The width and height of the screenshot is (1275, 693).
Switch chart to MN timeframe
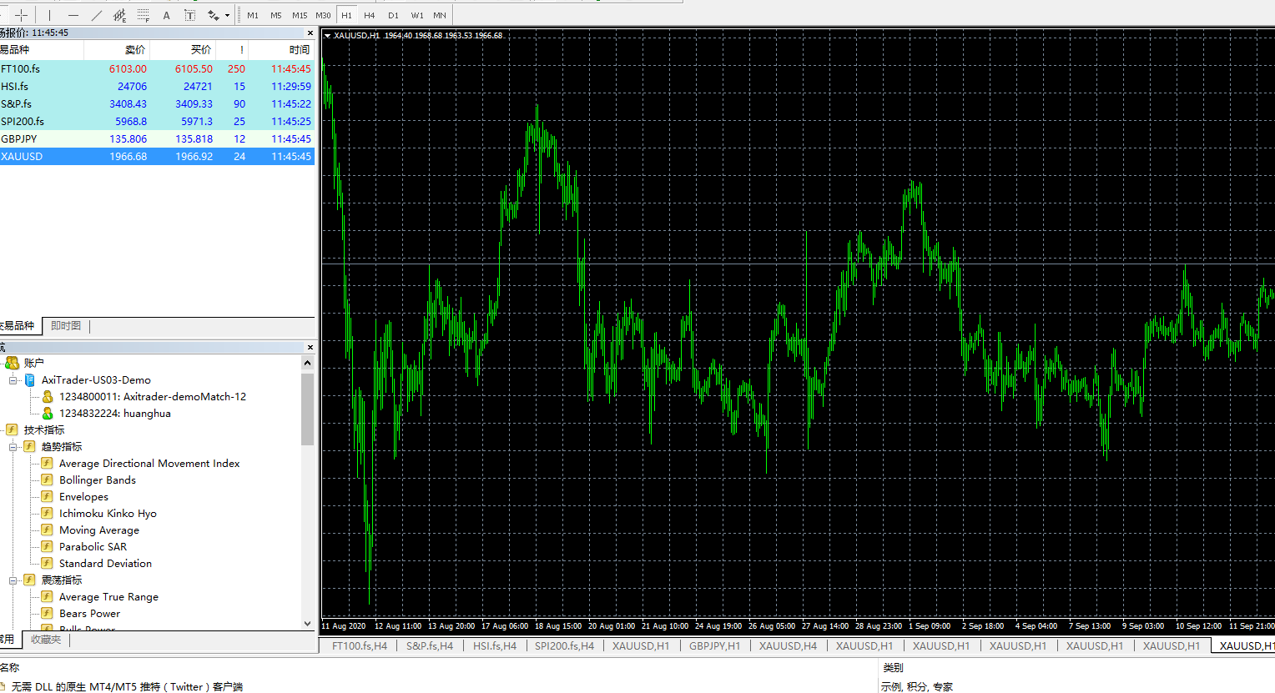[440, 15]
